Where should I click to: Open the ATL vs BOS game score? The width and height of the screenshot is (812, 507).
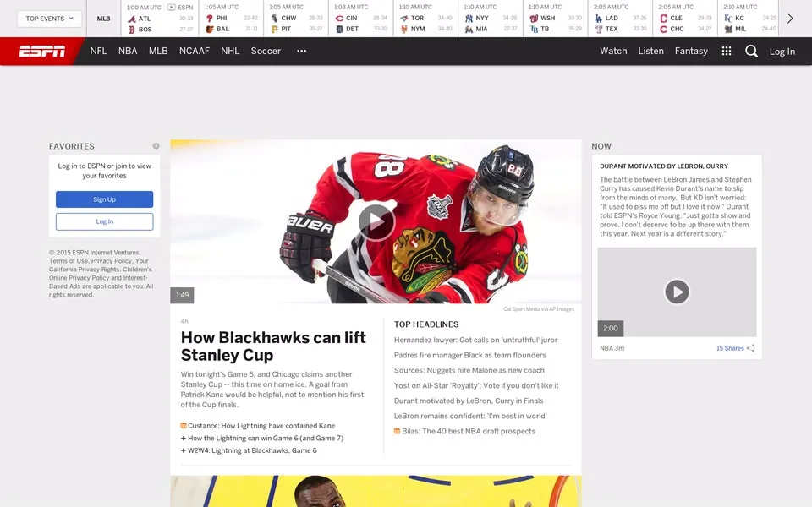click(160, 19)
